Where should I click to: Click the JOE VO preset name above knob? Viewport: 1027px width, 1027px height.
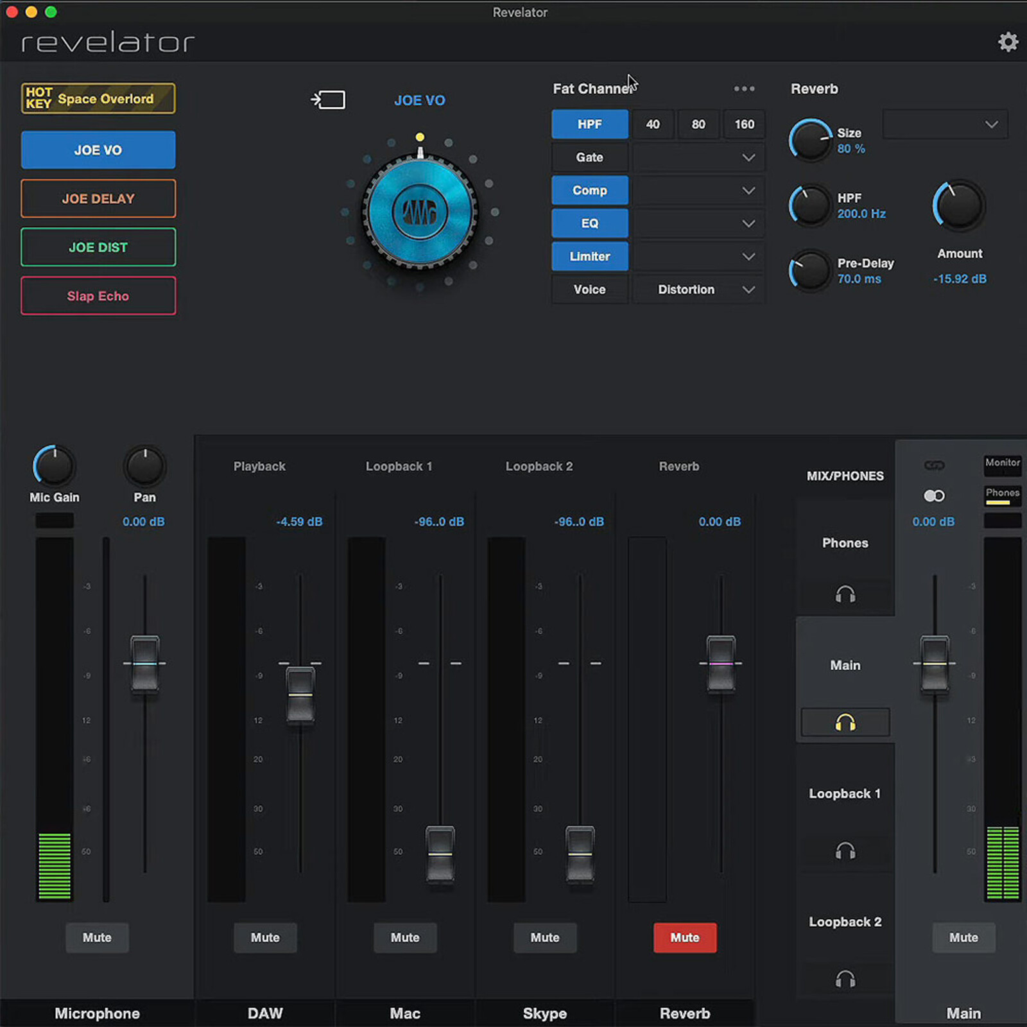click(419, 100)
